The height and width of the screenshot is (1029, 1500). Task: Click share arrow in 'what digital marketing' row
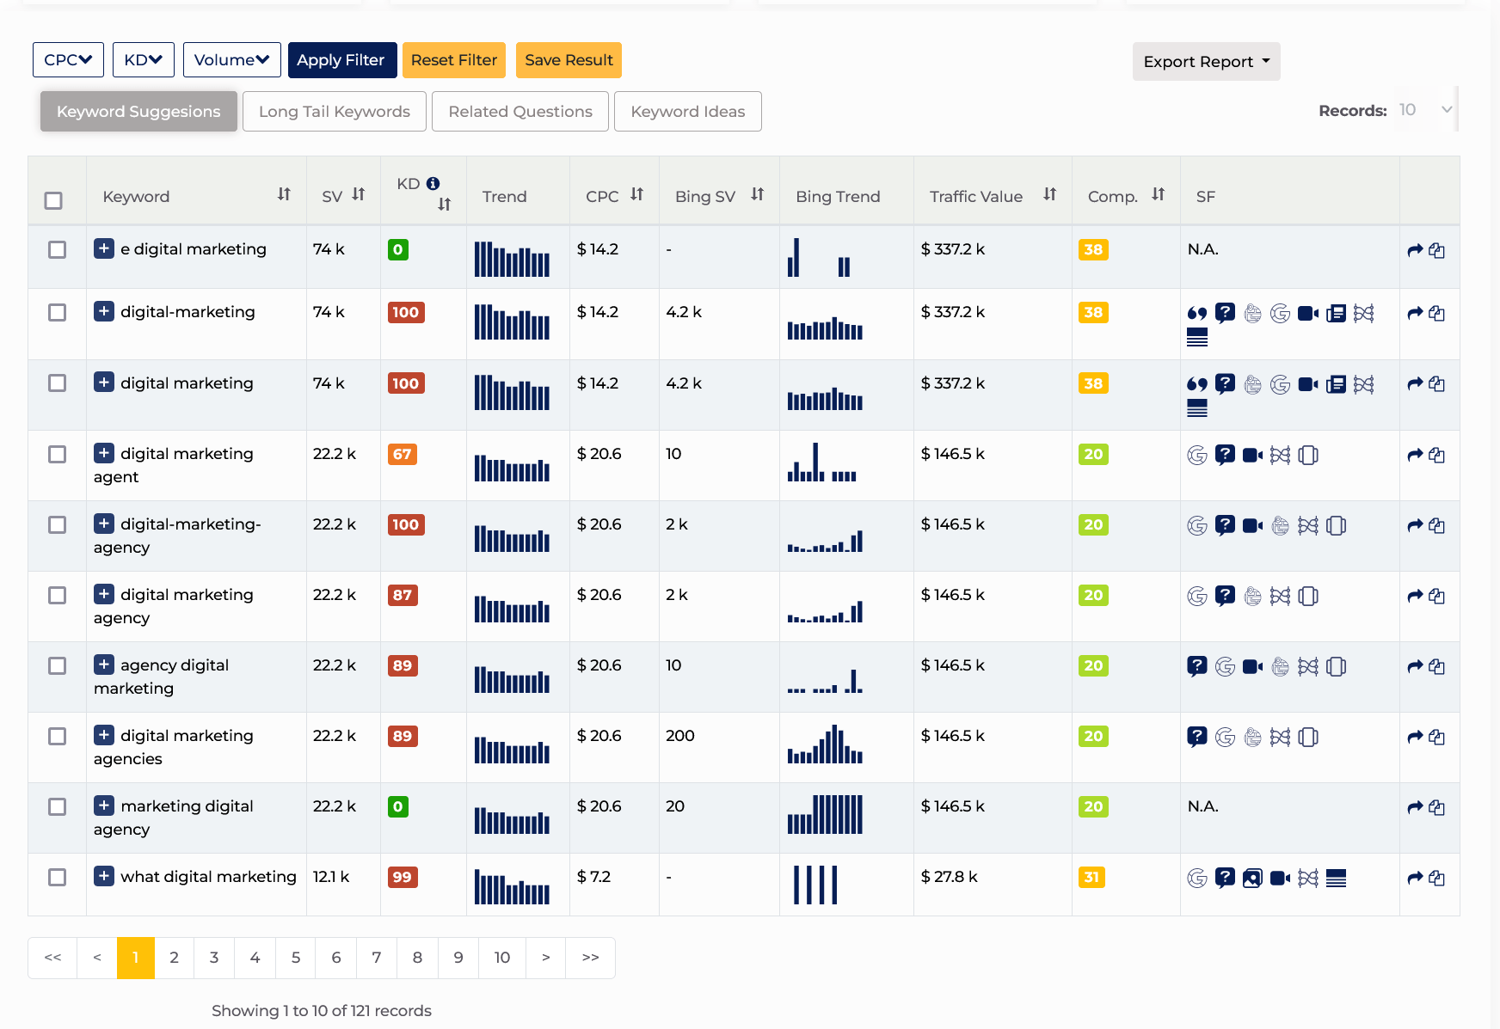(1415, 878)
